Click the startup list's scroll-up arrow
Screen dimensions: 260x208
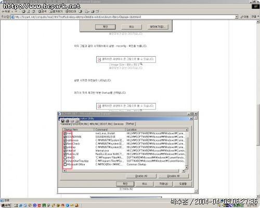(x=187, y=129)
